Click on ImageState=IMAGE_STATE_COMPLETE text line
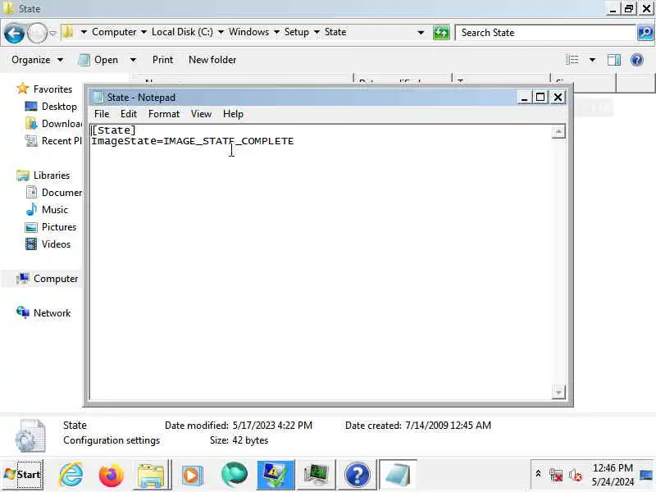This screenshot has height=492, width=656. (193, 141)
